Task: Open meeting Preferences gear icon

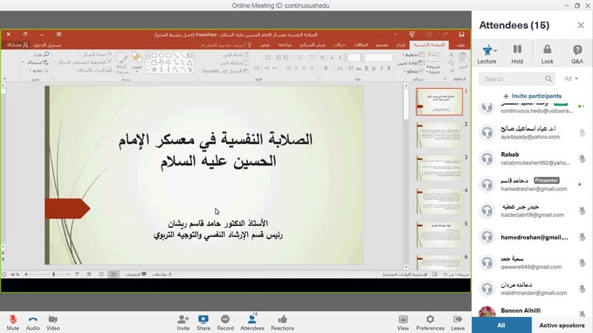Action: tap(430, 319)
